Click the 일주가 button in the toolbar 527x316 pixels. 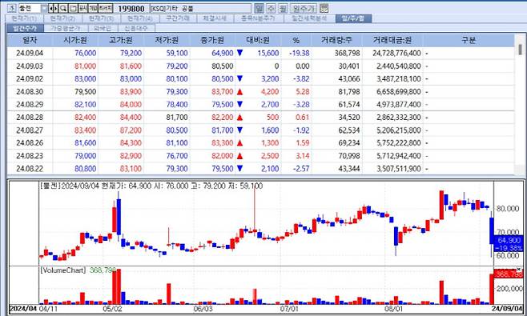click(303, 8)
